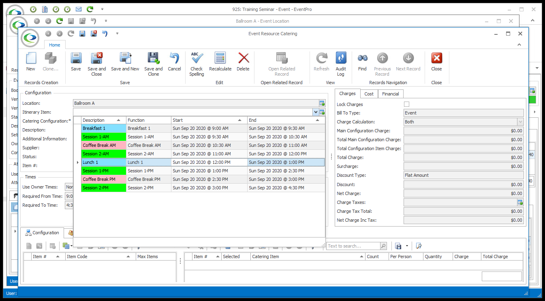The width and height of the screenshot is (545, 301).
Task: Click the Text to search input field
Action: click(x=353, y=246)
